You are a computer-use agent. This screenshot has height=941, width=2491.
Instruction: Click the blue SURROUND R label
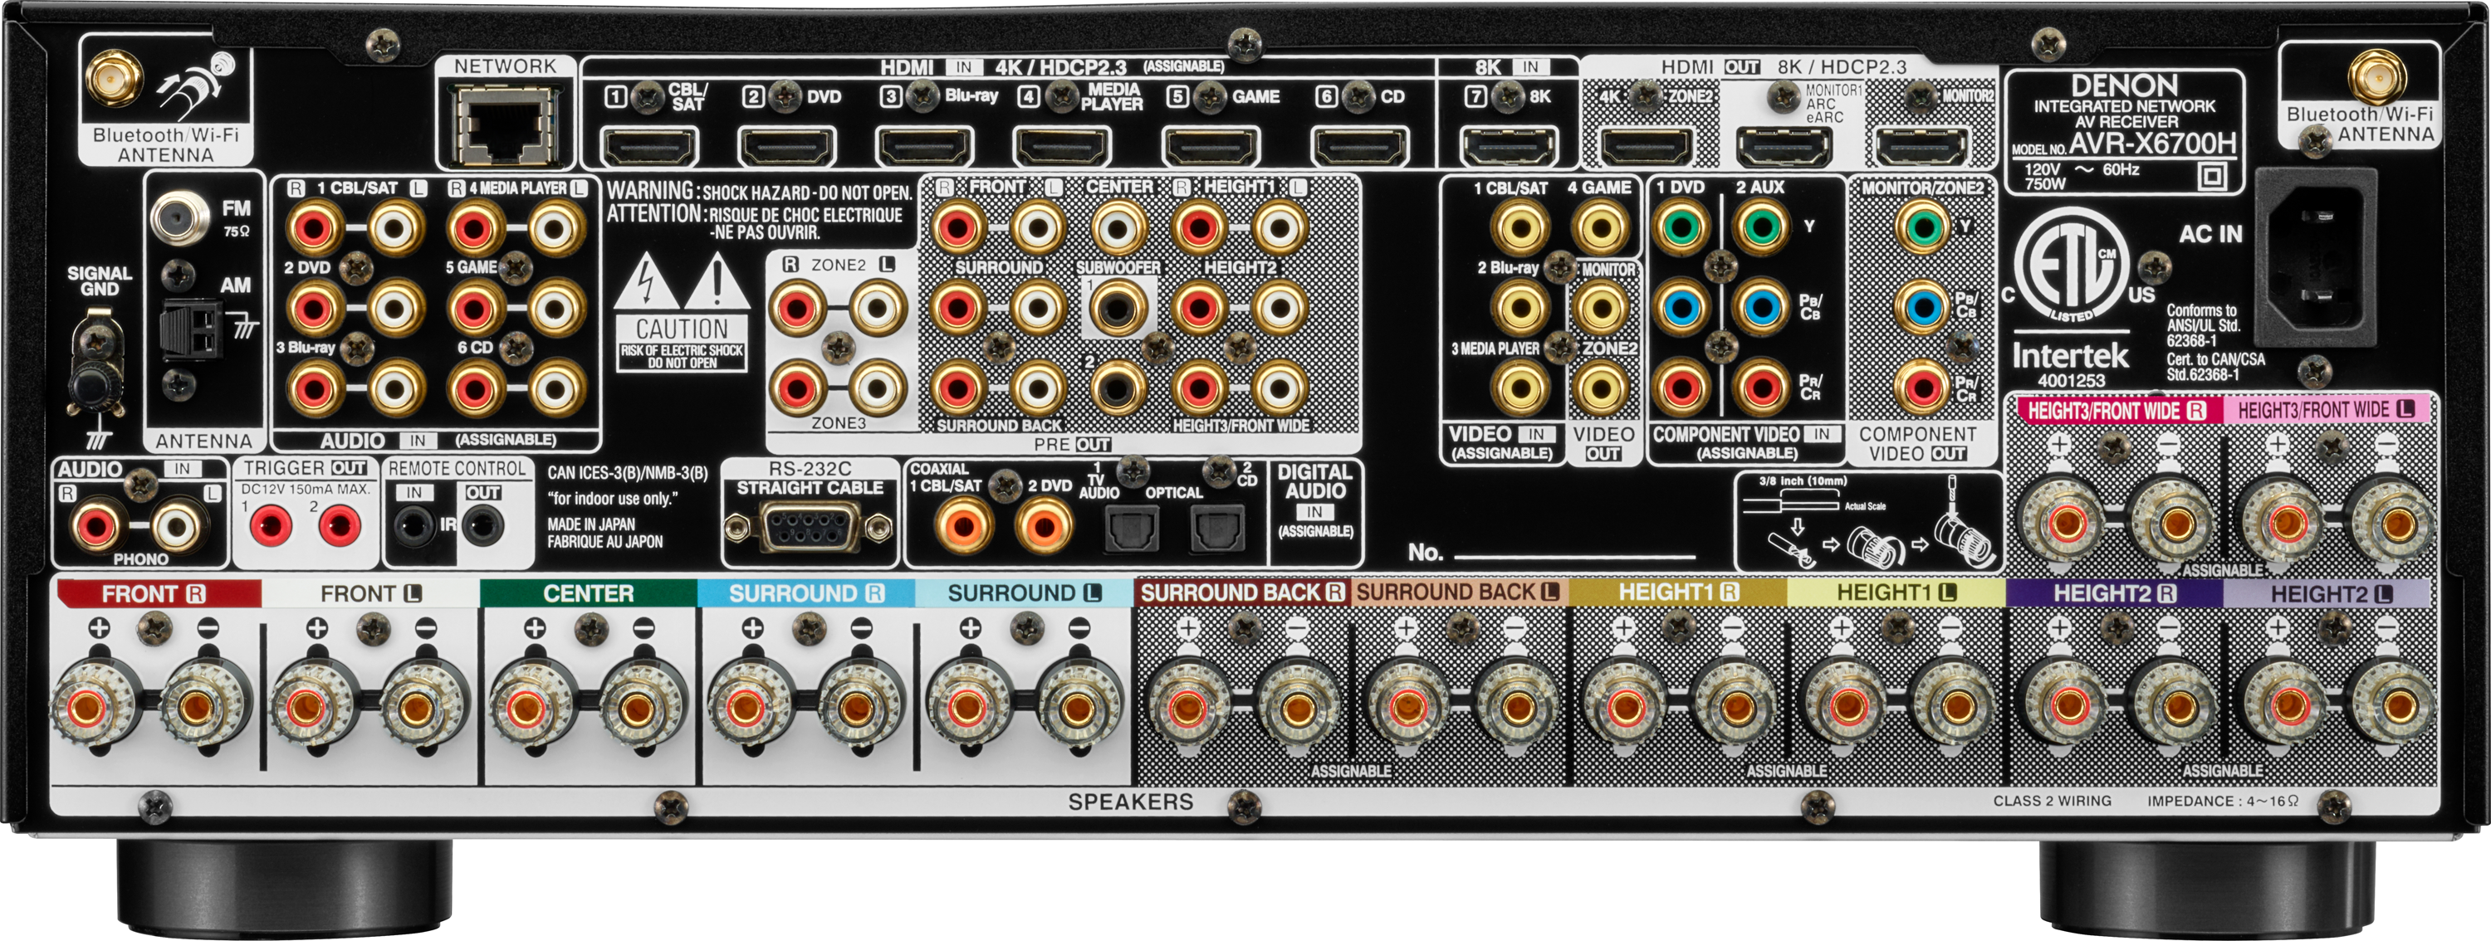805,593
